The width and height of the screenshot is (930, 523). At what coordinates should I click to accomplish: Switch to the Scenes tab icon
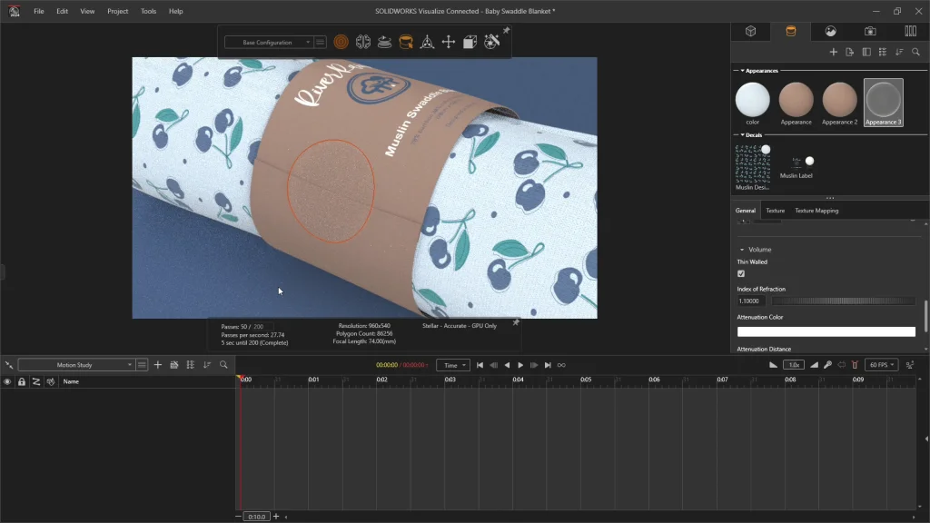click(x=830, y=31)
